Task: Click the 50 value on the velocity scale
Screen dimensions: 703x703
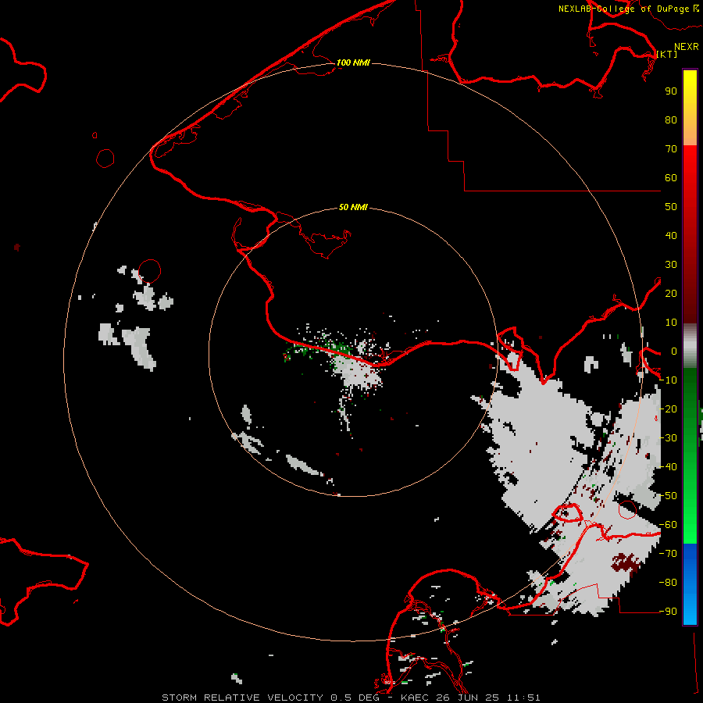Action: pos(671,207)
